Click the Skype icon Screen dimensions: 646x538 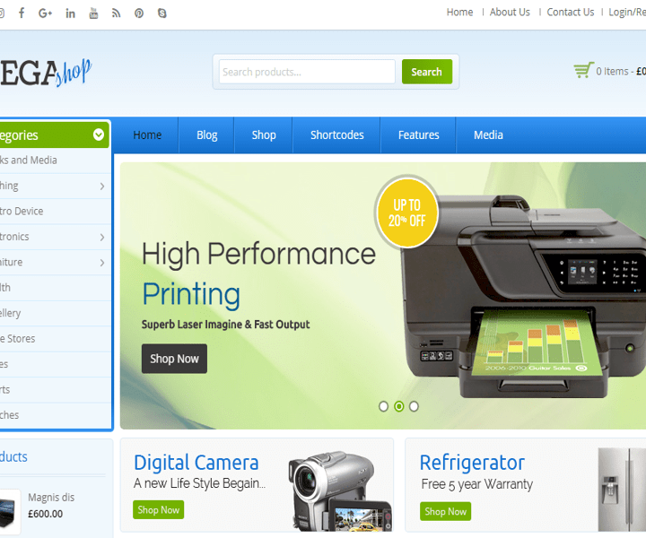[161, 13]
